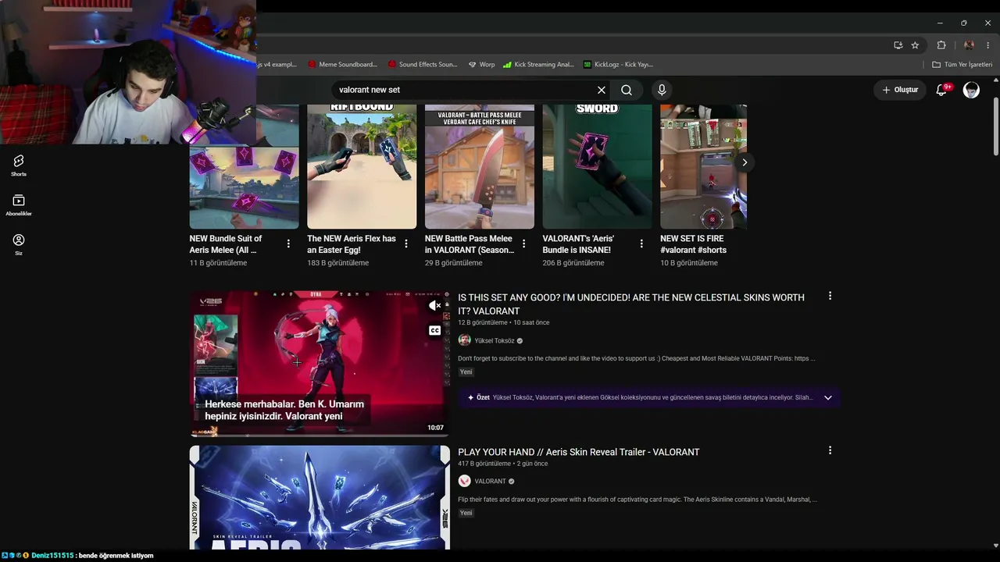Open the Meme Soundboard bookmark
Screen dimensions: 1000x562
click(342, 65)
